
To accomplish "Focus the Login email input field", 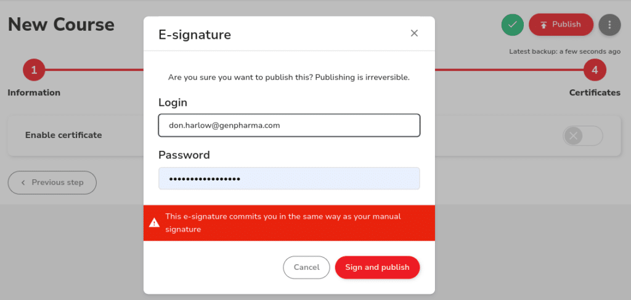I will (x=289, y=125).
